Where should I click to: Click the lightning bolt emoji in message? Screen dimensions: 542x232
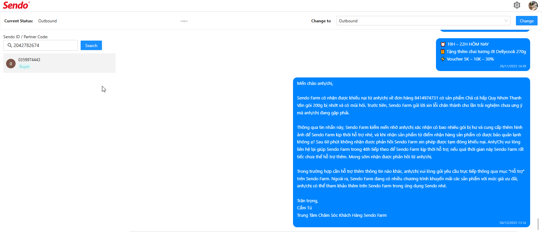click(443, 59)
